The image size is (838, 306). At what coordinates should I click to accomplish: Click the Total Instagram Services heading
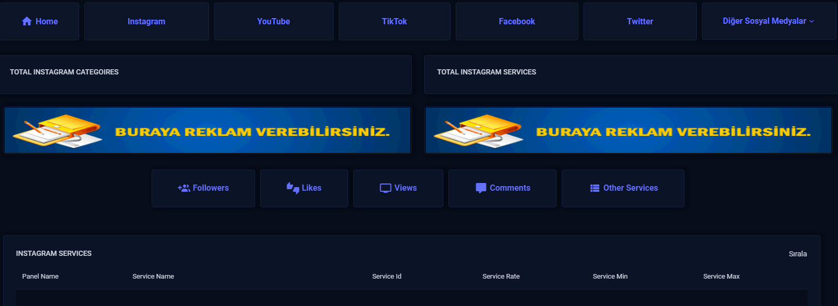[x=487, y=72]
